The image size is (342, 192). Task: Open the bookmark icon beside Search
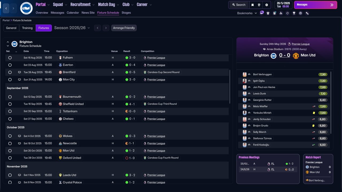[x=252, y=5]
